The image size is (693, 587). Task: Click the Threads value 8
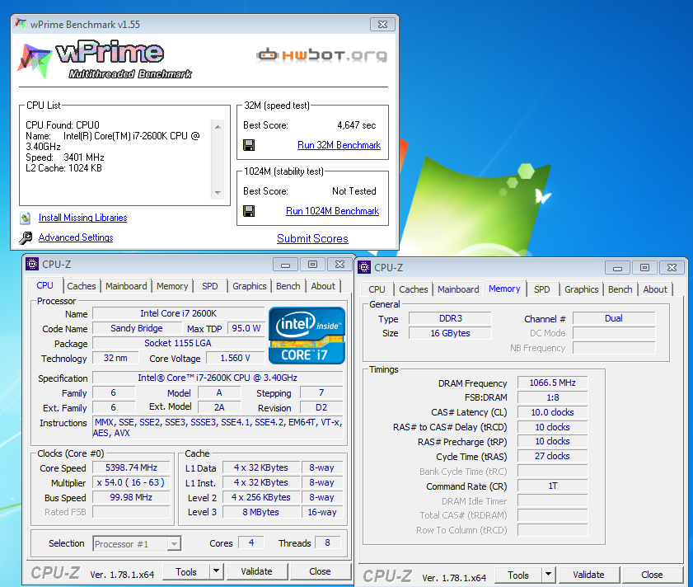327,542
